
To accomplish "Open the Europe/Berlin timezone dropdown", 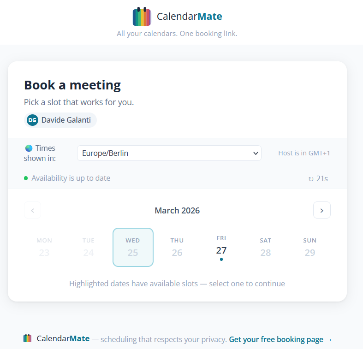I will pos(169,153).
